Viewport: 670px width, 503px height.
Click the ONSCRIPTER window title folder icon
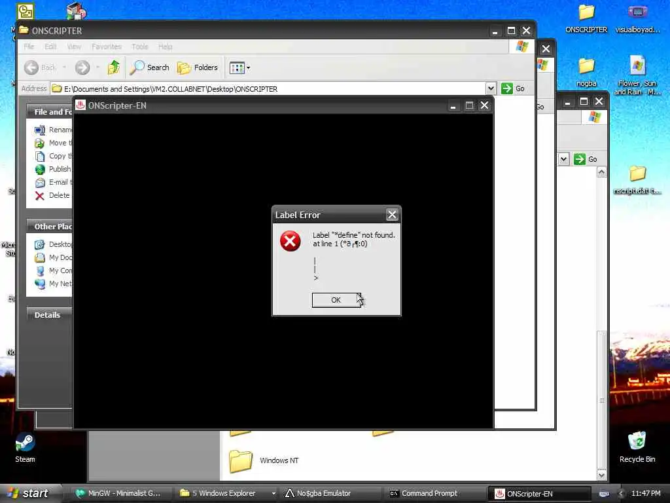[x=24, y=30]
